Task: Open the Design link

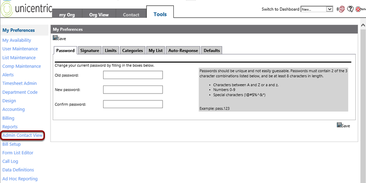Action: [x=9, y=101]
